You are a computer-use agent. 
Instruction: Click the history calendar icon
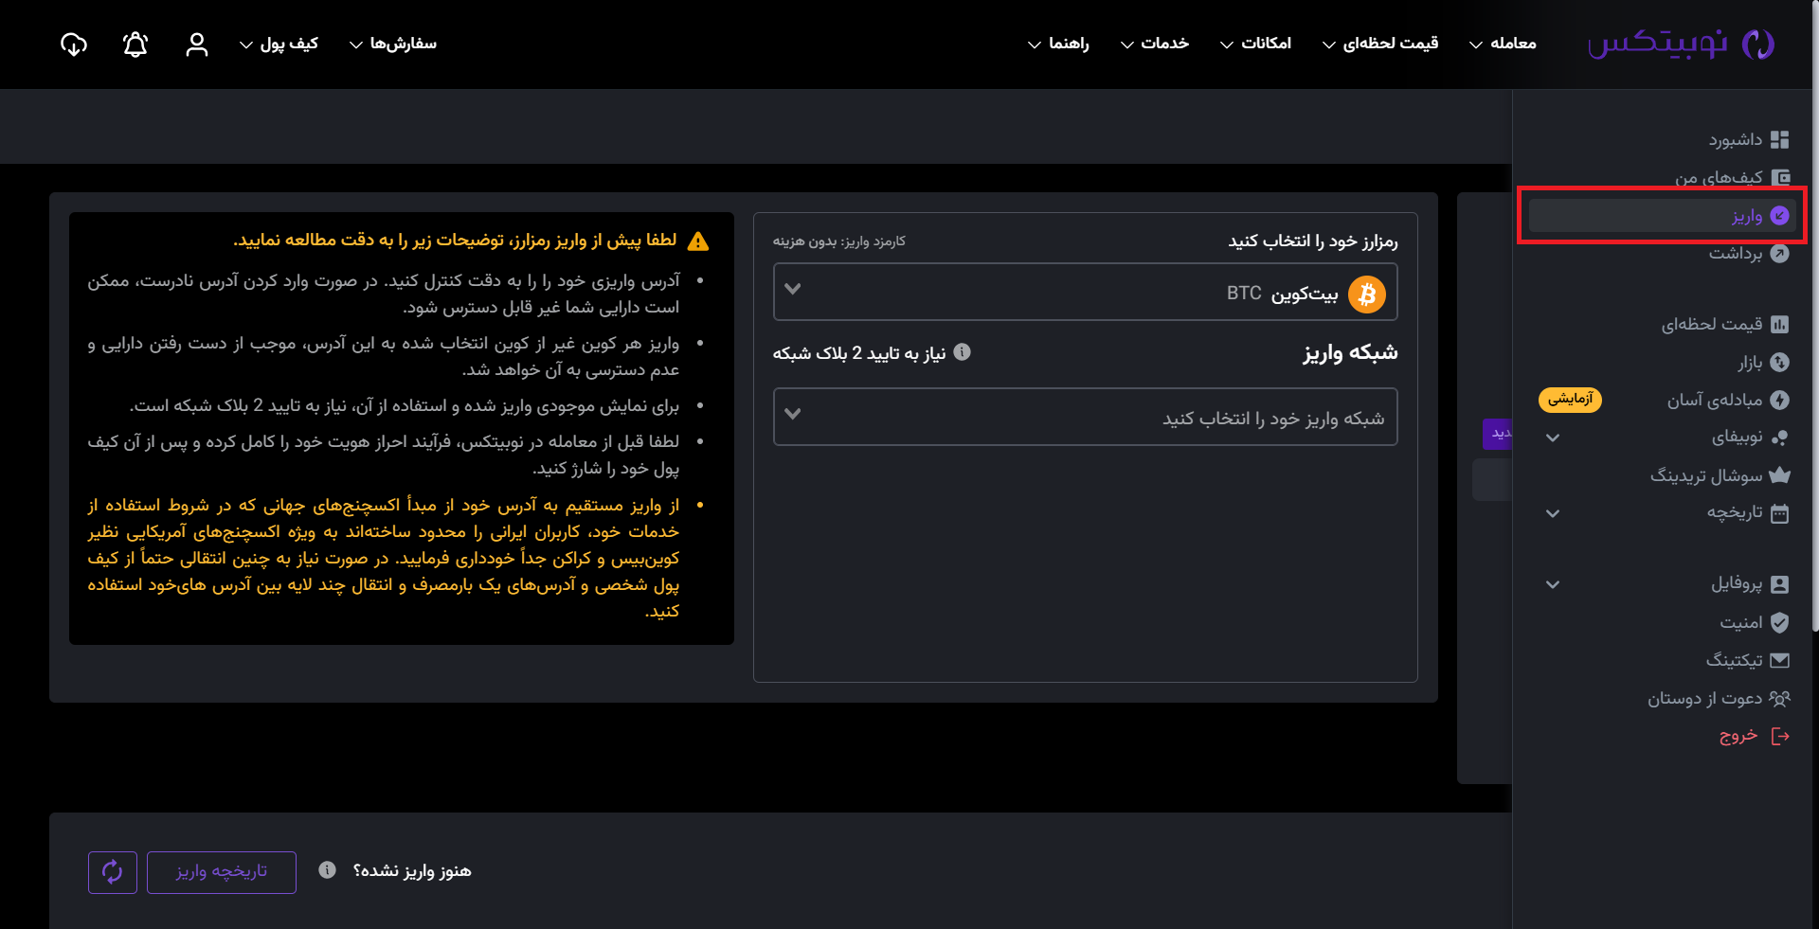point(1780,513)
